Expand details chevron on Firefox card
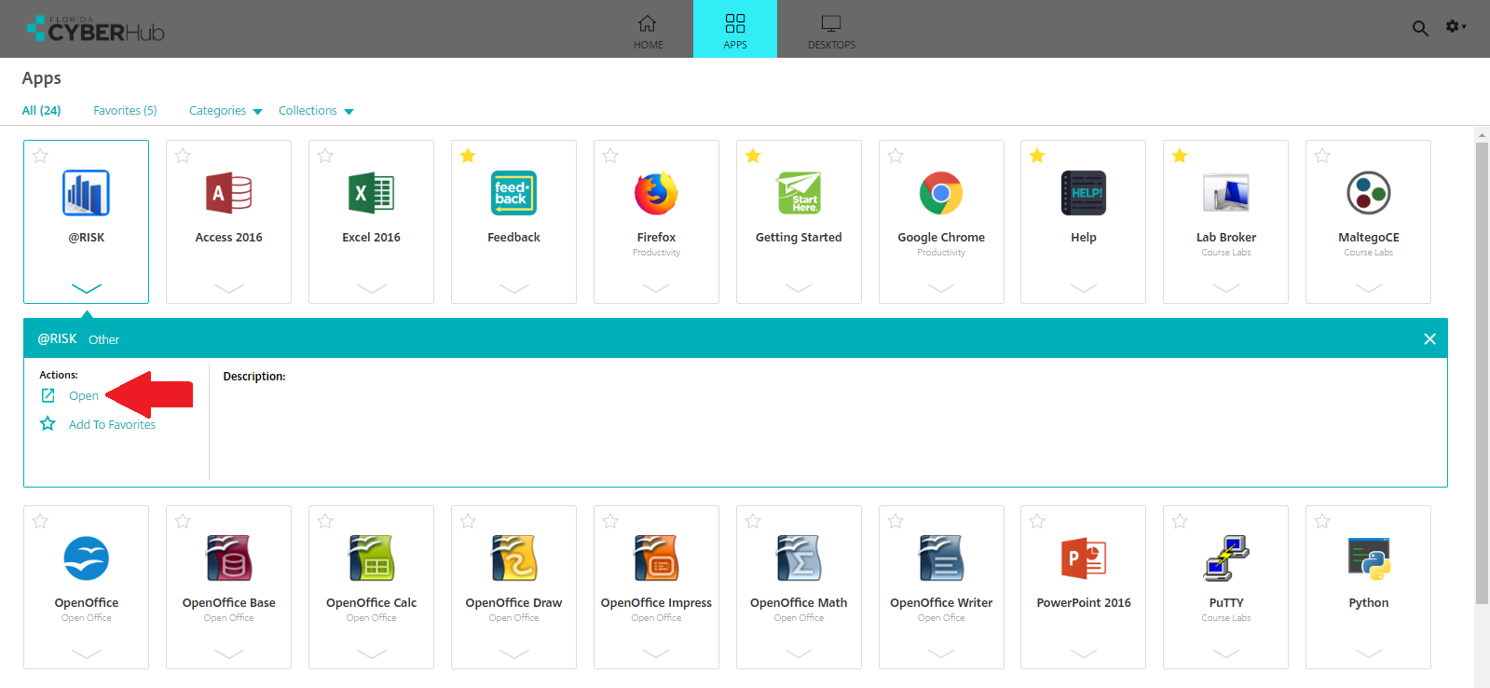Viewport: 1490px width, 688px height. click(x=656, y=288)
